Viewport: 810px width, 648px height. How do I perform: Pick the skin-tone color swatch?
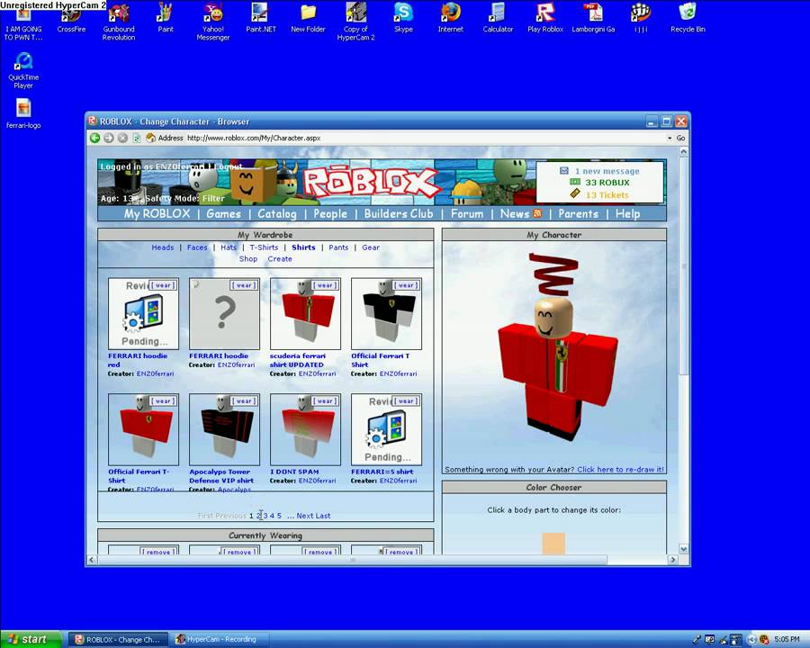click(553, 544)
